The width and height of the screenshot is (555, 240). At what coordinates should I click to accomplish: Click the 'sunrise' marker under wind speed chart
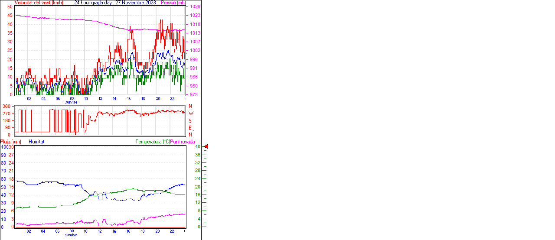click(71, 102)
